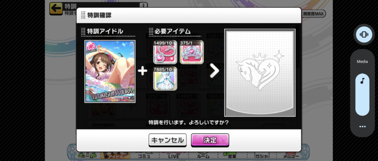Open the ホーム bottom menu tab
378x161 pixels.
[85, 156]
